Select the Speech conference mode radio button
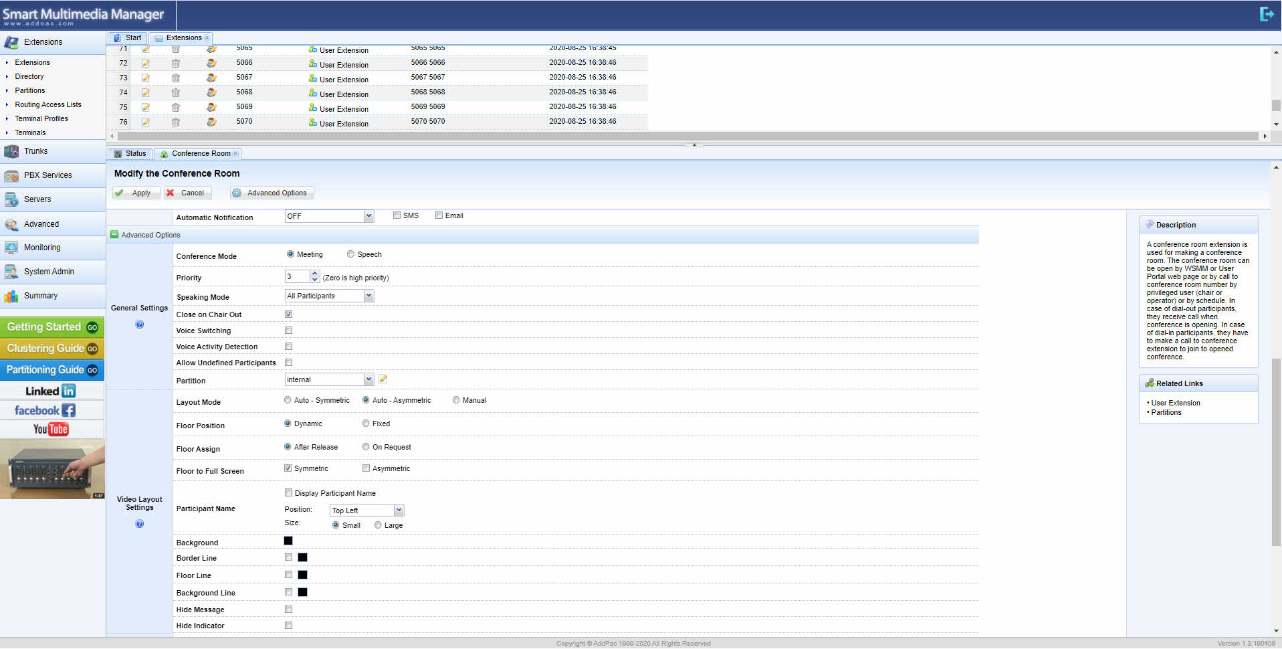This screenshot has width=1282, height=649. [x=350, y=254]
